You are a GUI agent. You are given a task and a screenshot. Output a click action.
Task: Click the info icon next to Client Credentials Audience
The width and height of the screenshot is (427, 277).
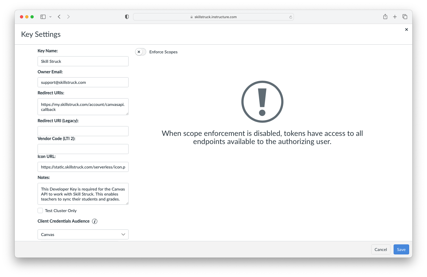[x=95, y=221]
